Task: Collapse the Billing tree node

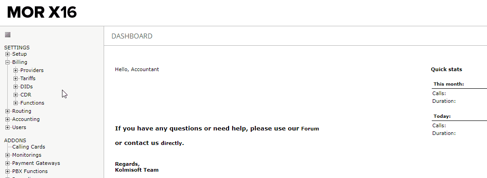Action: pos(7,62)
